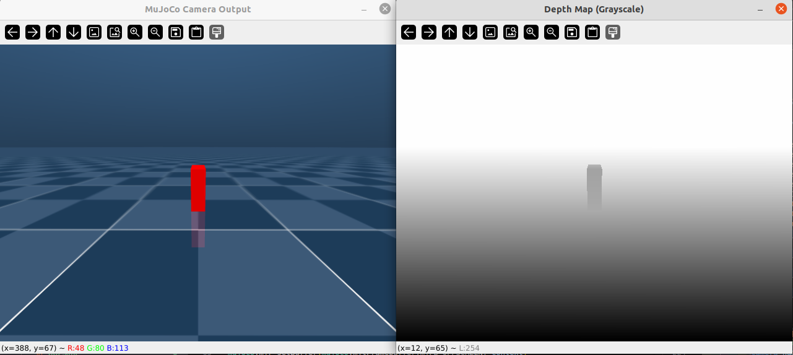Click the B:113 value in status bar
Screen dimensions: 793x355
click(x=118, y=348)
